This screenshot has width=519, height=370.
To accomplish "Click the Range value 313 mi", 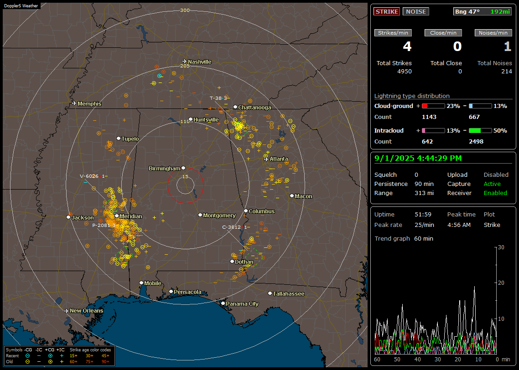I will click(x=424, y=193).
